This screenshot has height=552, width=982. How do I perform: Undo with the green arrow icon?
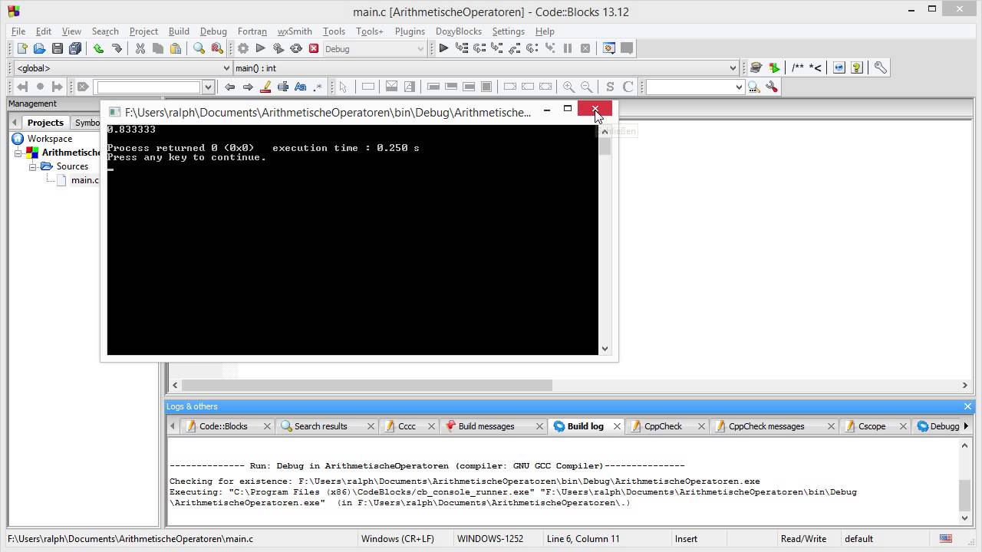(98, 48)
